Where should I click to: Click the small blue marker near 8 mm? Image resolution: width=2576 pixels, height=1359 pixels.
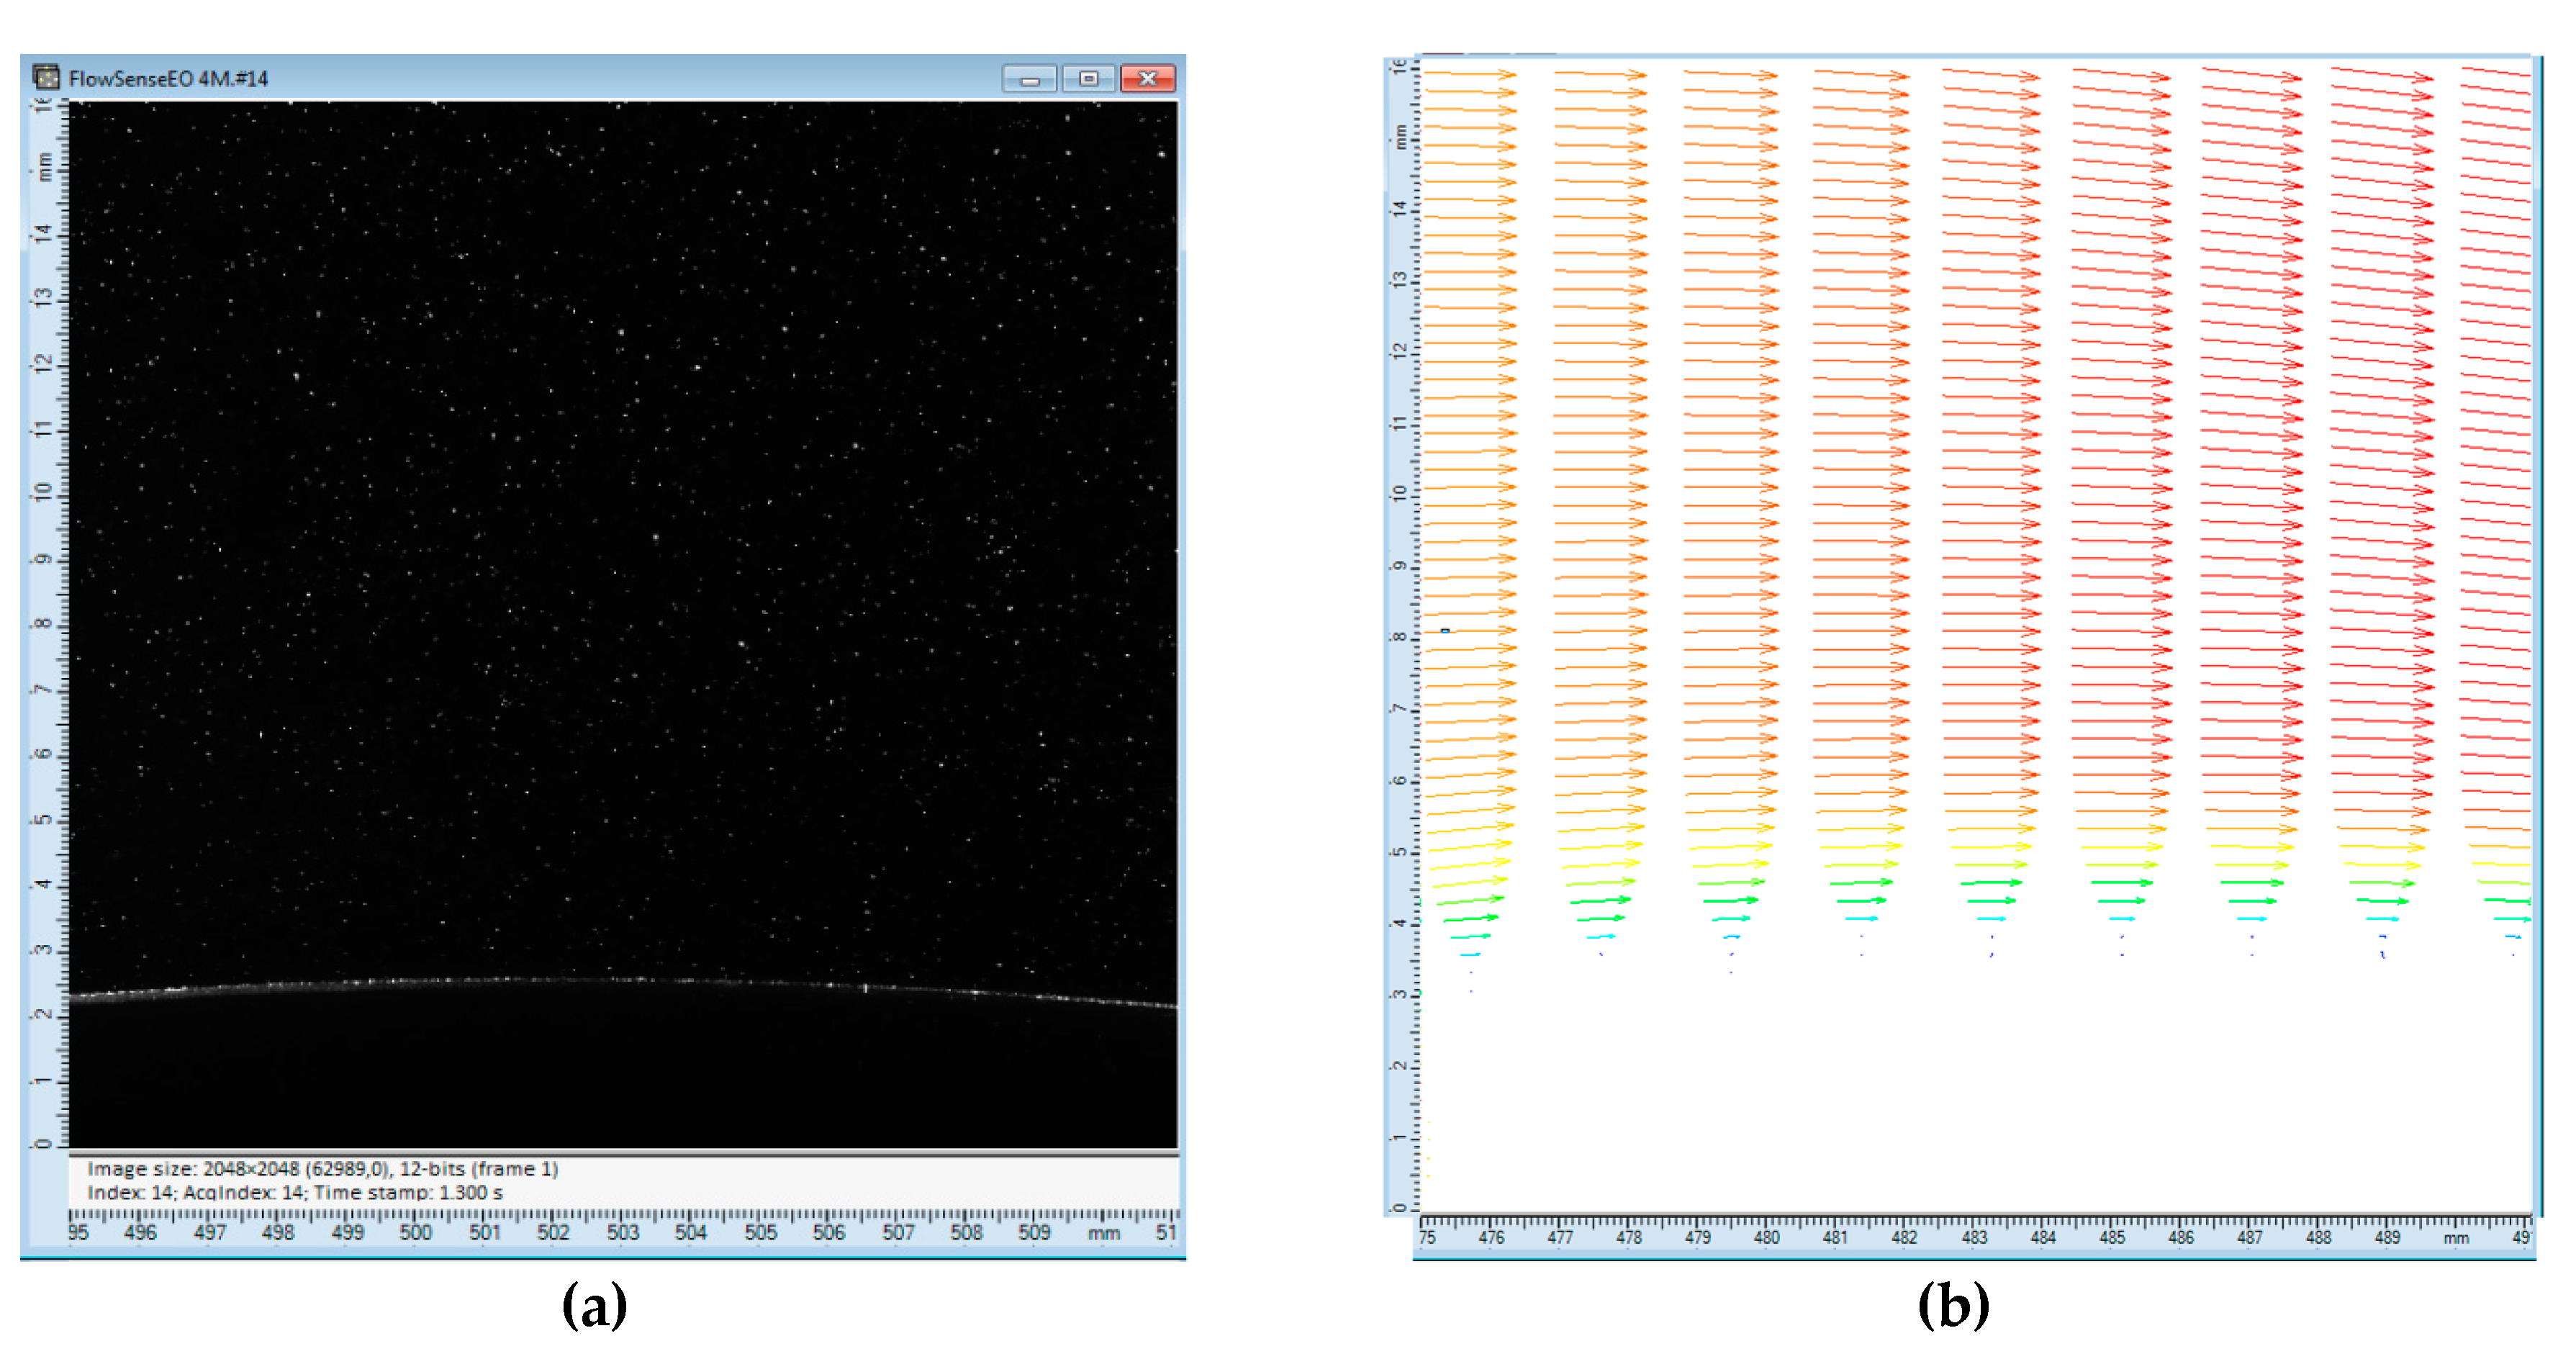(x=1445, y=631)
